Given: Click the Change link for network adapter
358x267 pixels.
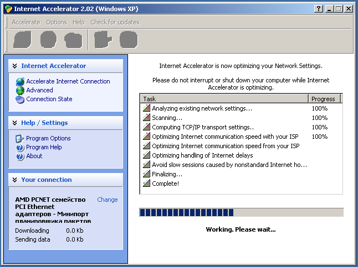Looking at the screenshot, I should [108, 200].
